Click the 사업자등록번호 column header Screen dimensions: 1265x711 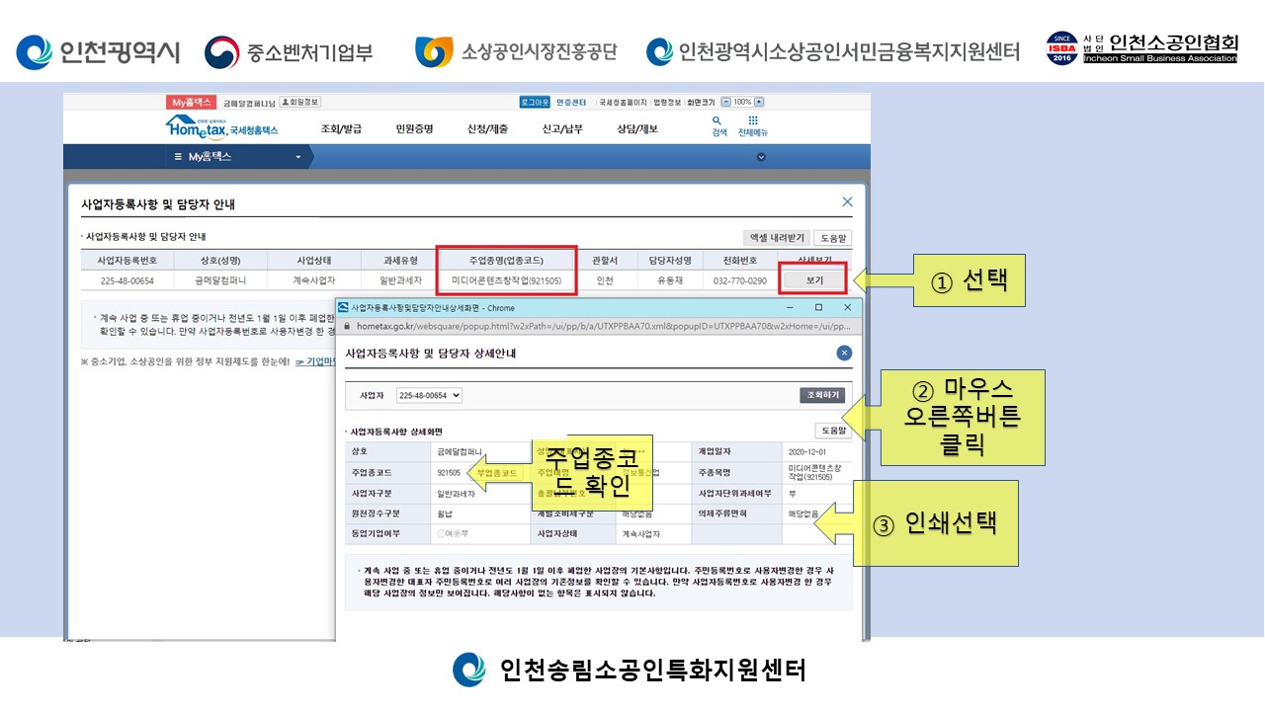[x=127, y=260]
